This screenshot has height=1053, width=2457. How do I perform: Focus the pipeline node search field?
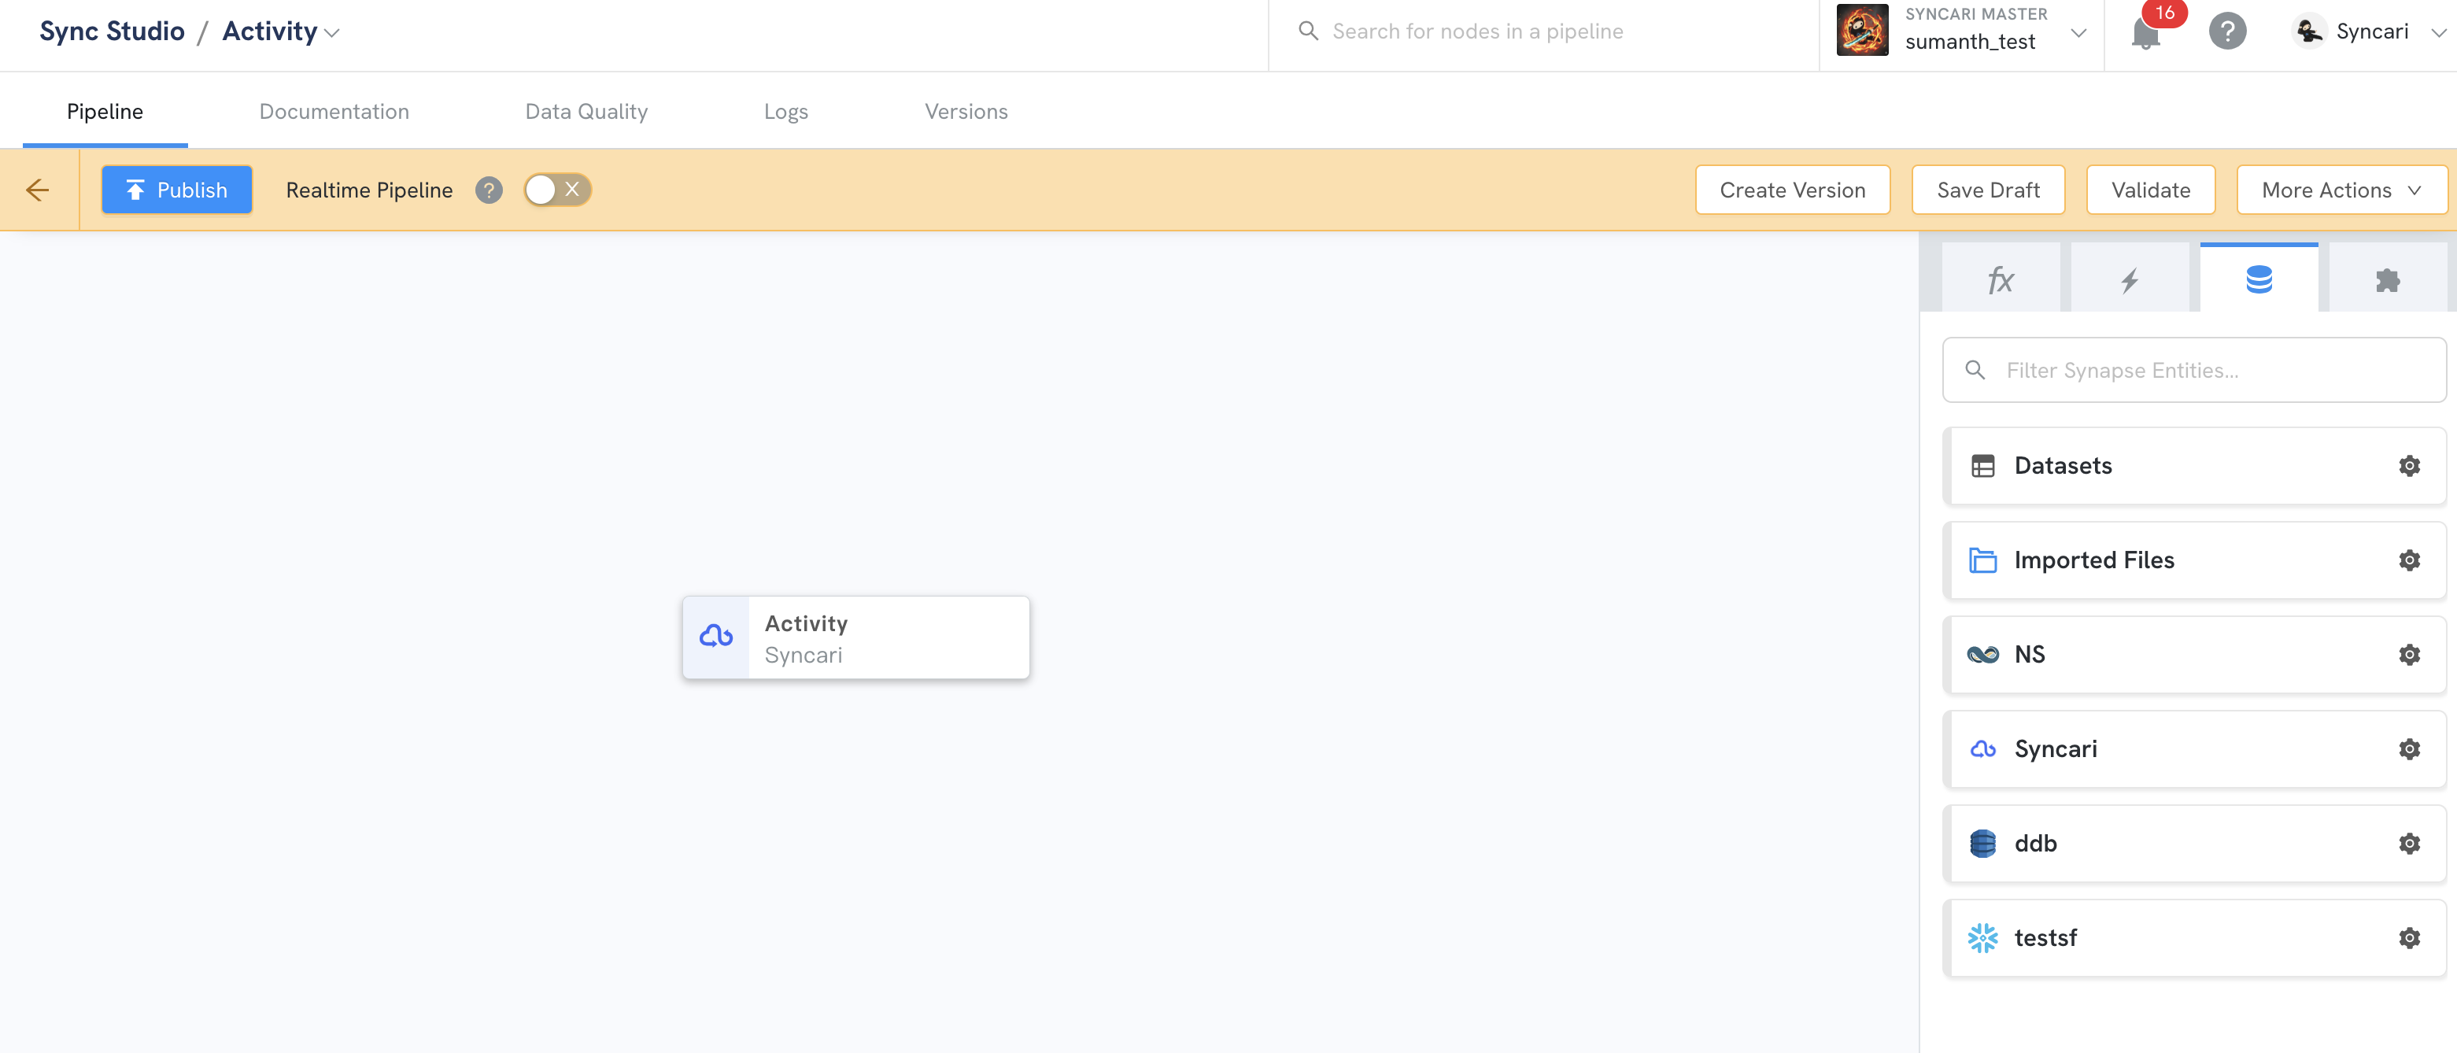[x=1543, y=31]
